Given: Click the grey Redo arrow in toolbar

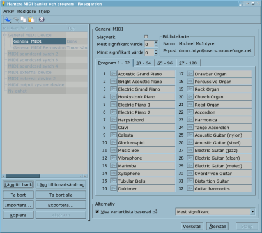Looking at the screenshot, I should point(16,20).
